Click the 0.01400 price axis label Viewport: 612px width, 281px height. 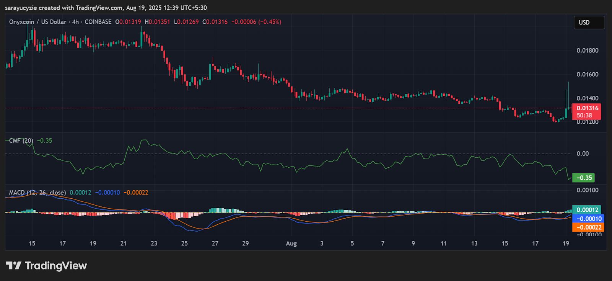[588, 98]
